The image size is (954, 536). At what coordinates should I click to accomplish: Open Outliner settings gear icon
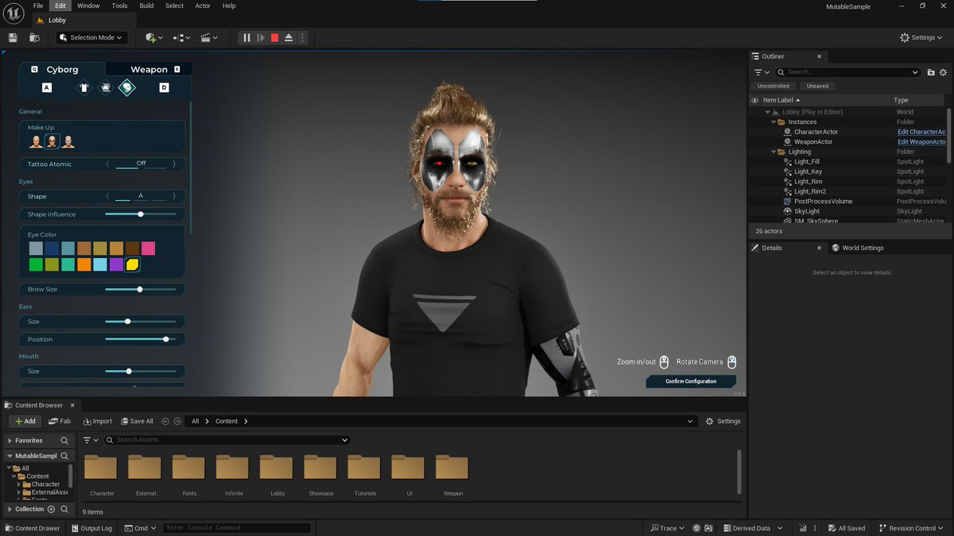pos(944,72)
